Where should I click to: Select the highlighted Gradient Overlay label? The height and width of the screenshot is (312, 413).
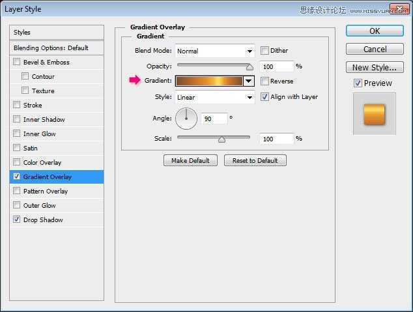tap(48, 177)
